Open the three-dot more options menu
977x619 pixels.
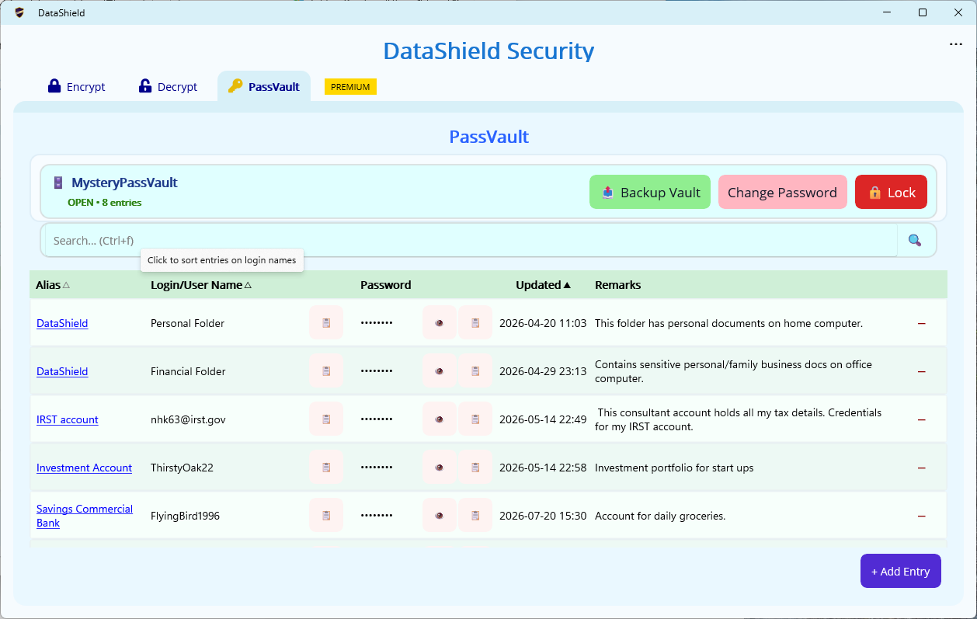[x=956, y=44]
